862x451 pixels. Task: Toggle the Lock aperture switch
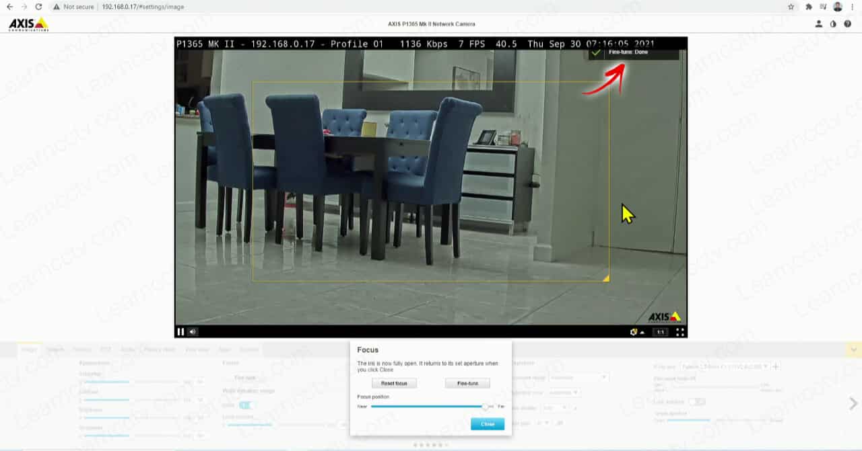click(x=696, y=401)
